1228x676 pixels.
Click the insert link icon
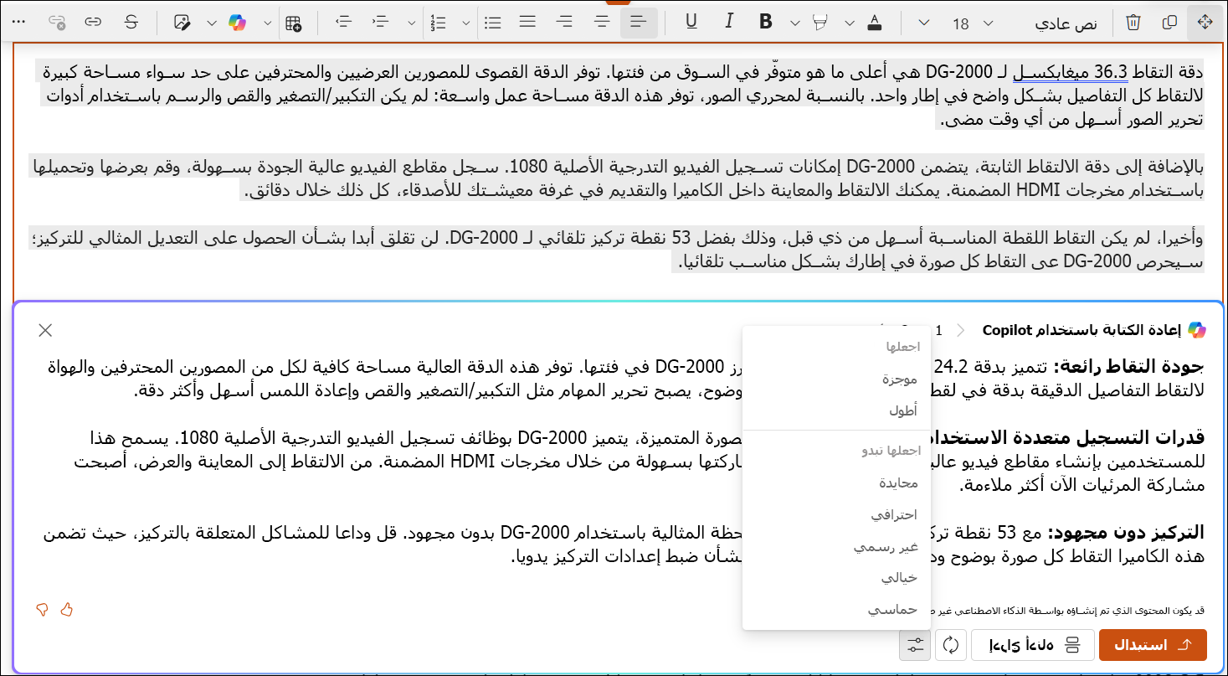93,23
